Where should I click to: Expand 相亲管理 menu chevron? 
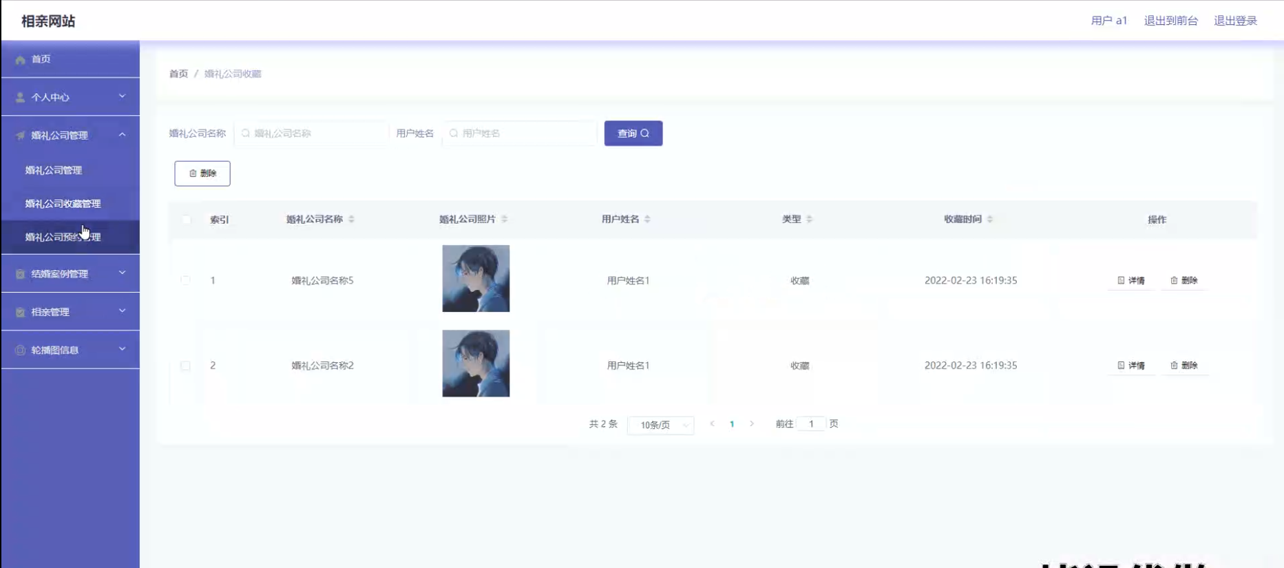[123, 311]
